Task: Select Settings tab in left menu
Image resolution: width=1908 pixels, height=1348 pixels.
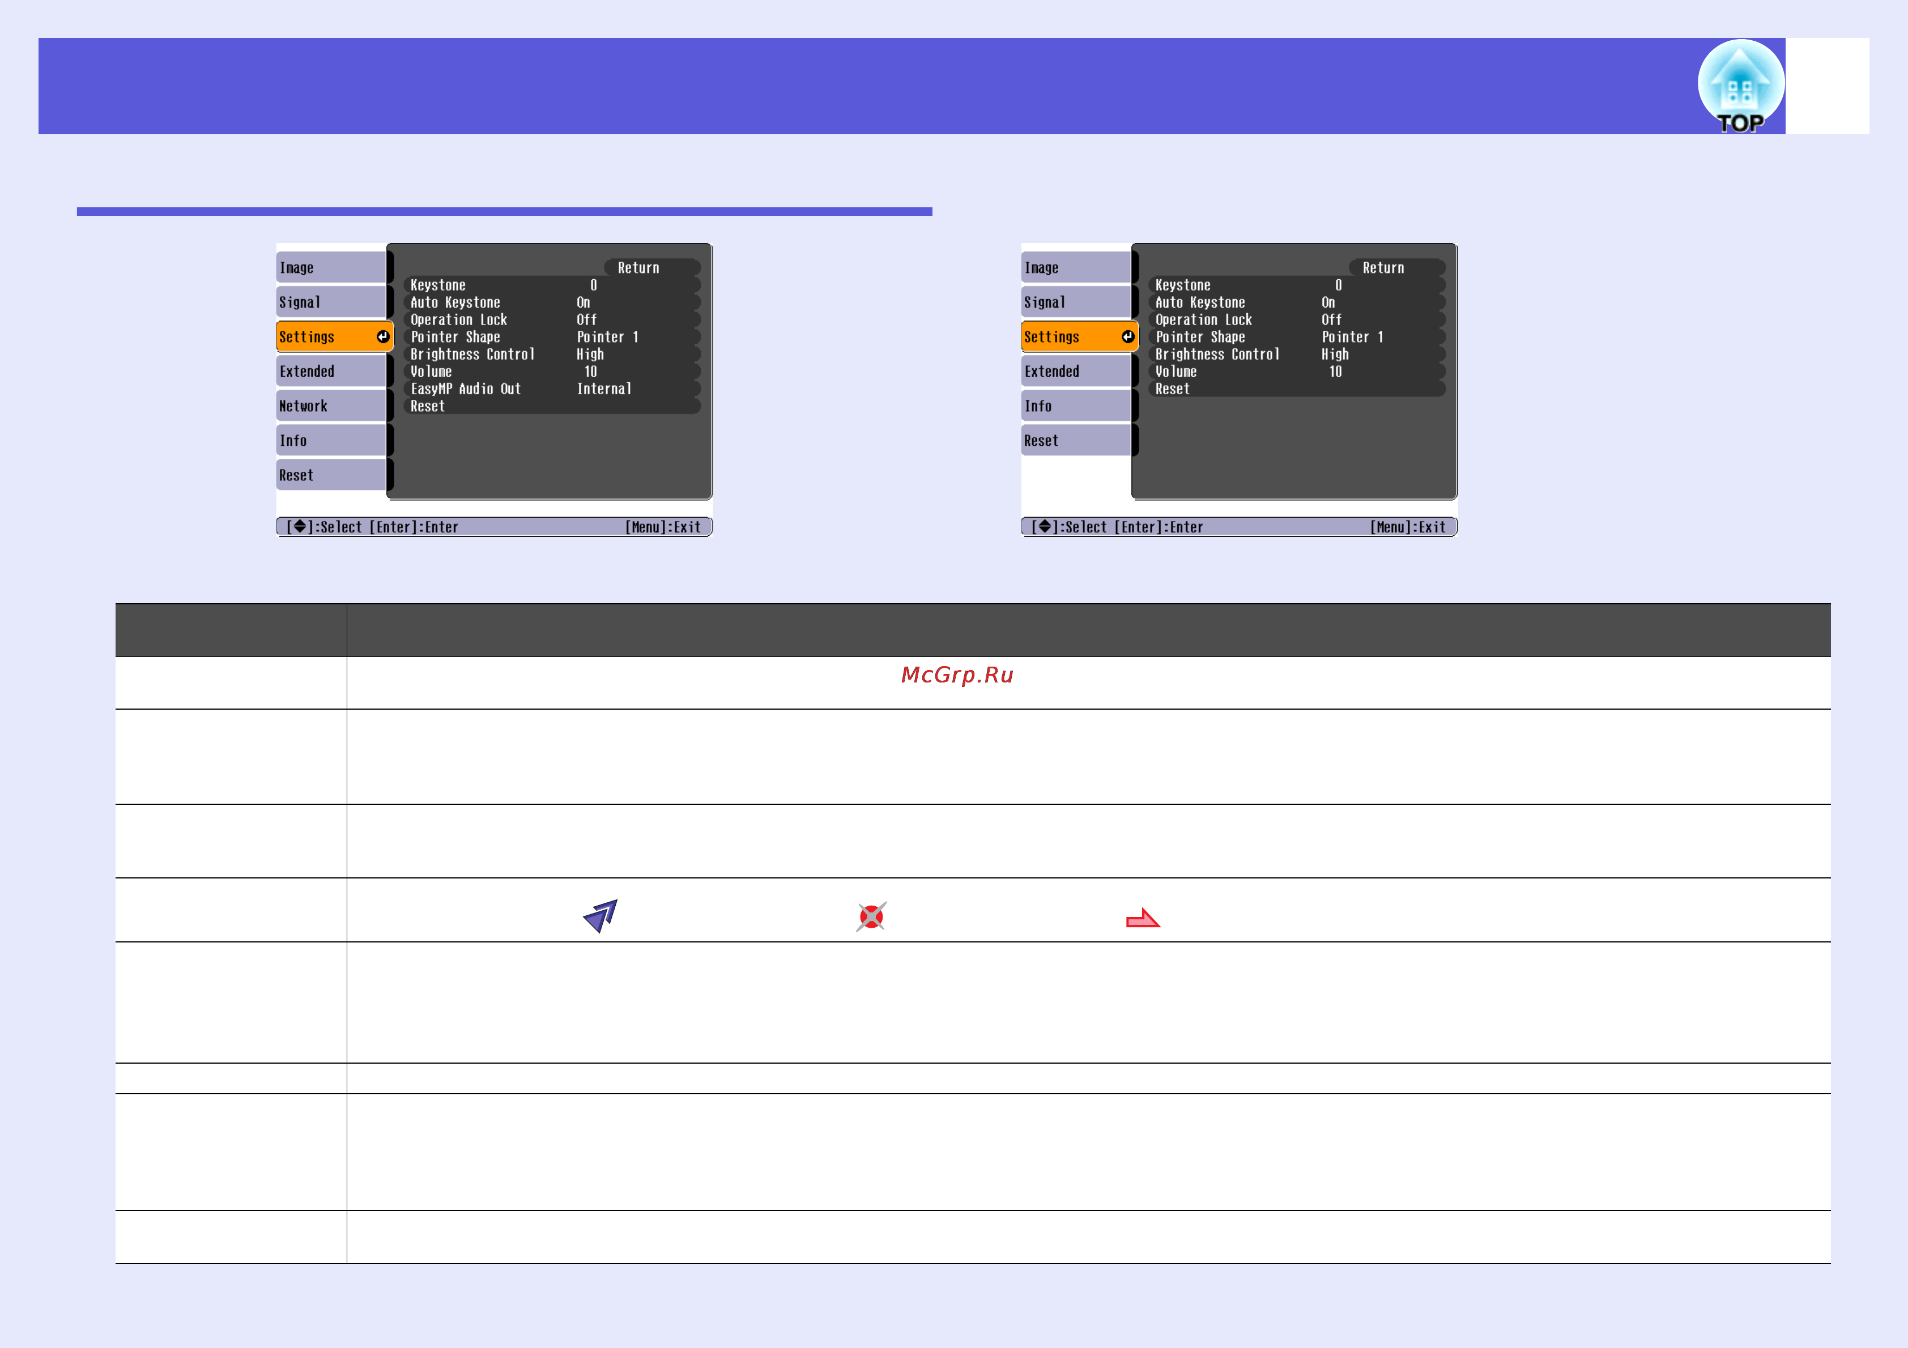Action: pyautogui.click(x=334, y=336)
